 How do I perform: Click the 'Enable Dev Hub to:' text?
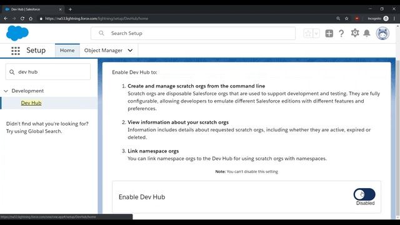(135, 72)
